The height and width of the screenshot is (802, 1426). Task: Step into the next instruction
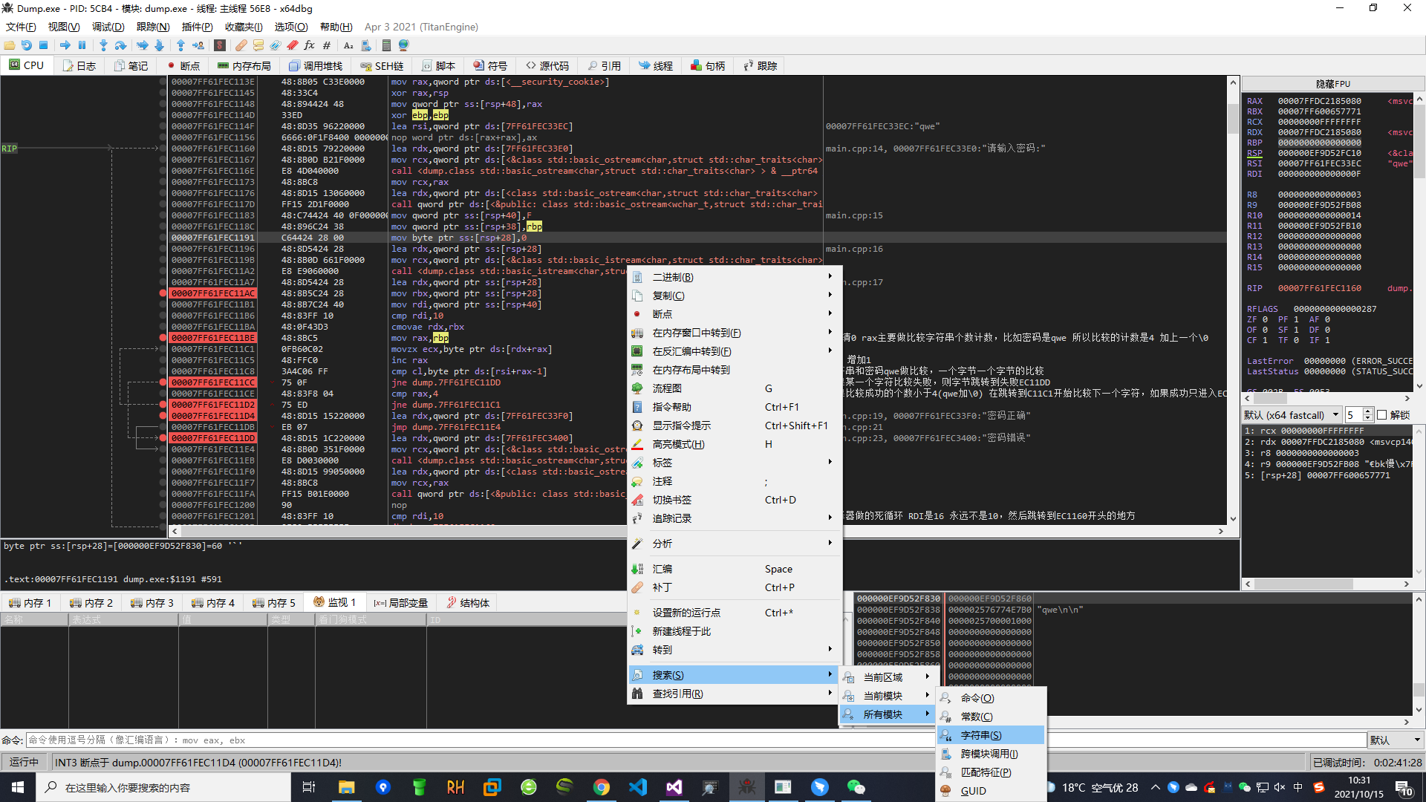pyautogui.click(x=104, y=45)
